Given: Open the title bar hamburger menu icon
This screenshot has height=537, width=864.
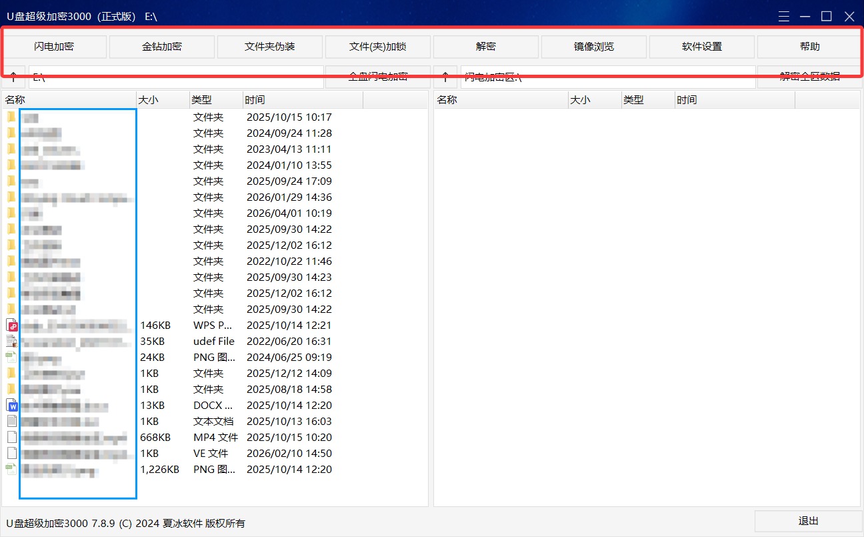Looking at the screenshot, I should 784,16.
